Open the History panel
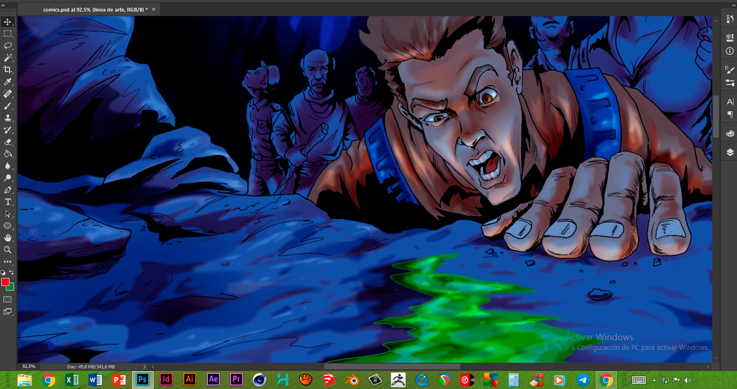Image resolution: width=737 pixels, height=389 pixels. (730, 19)
